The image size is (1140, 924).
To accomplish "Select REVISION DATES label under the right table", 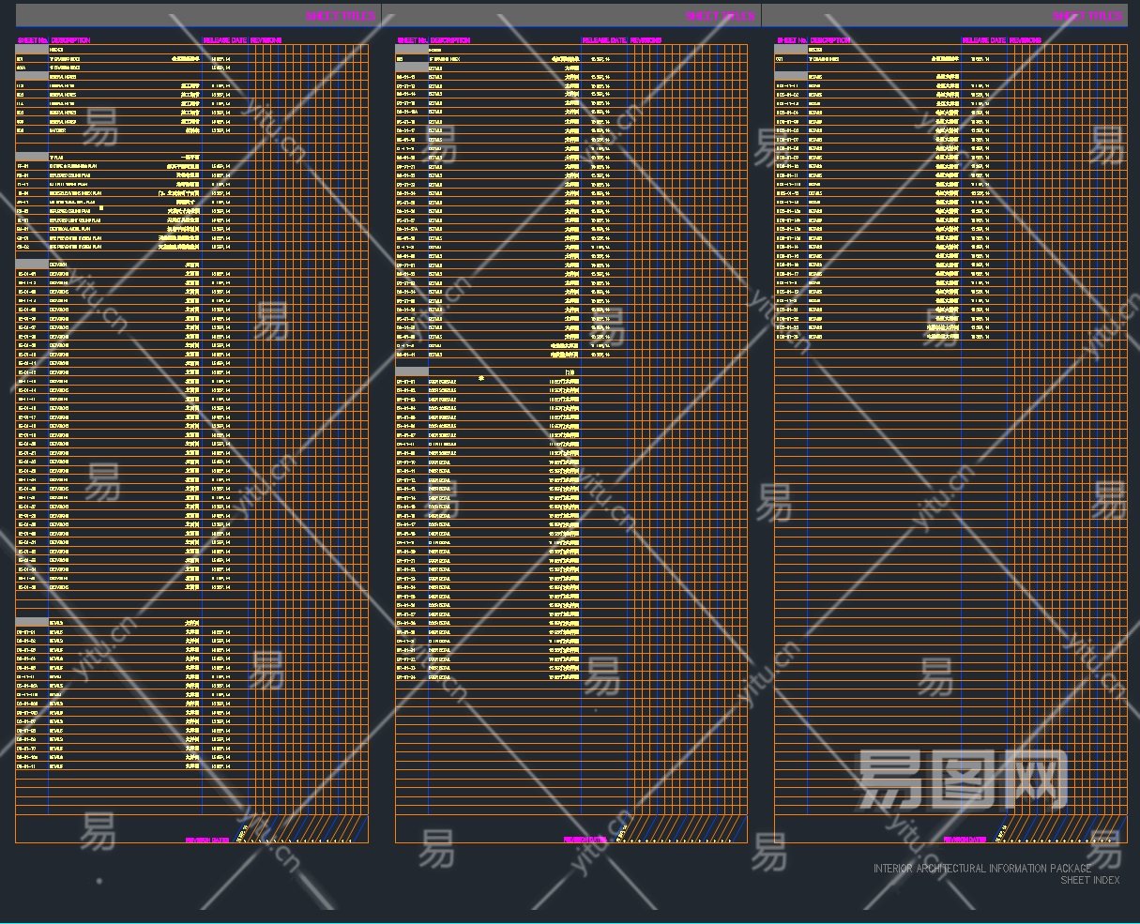I will tap(965, 840).
